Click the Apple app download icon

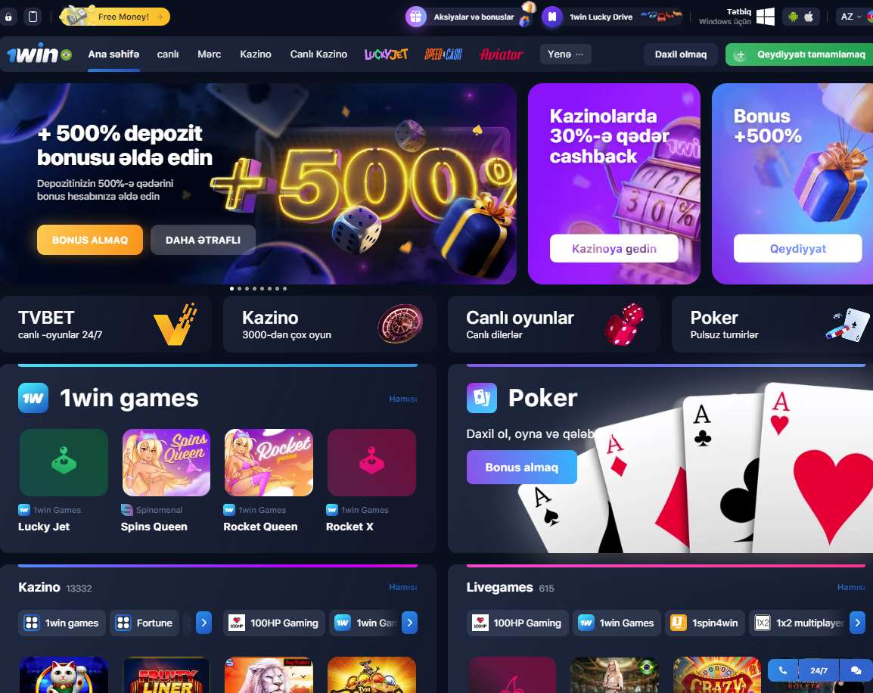(x=809, y=17)
